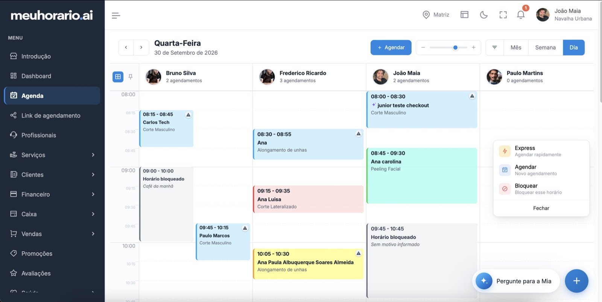Open João Maia's 09:45 Horário bloqueado
602x302 pixels.
(x=422, y=261)
